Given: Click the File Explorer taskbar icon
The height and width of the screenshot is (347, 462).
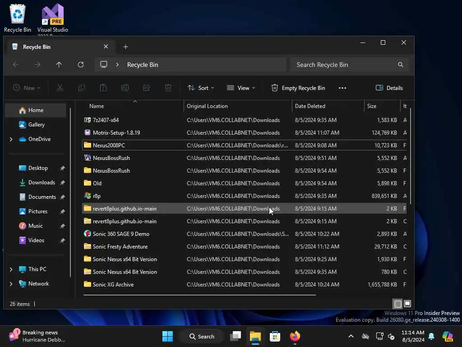Looking at the screenshot, I should [x=255, y=336].
